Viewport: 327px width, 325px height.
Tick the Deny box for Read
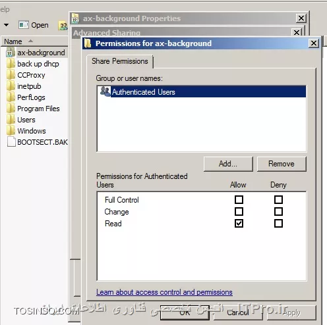click(x=278, y=224)
